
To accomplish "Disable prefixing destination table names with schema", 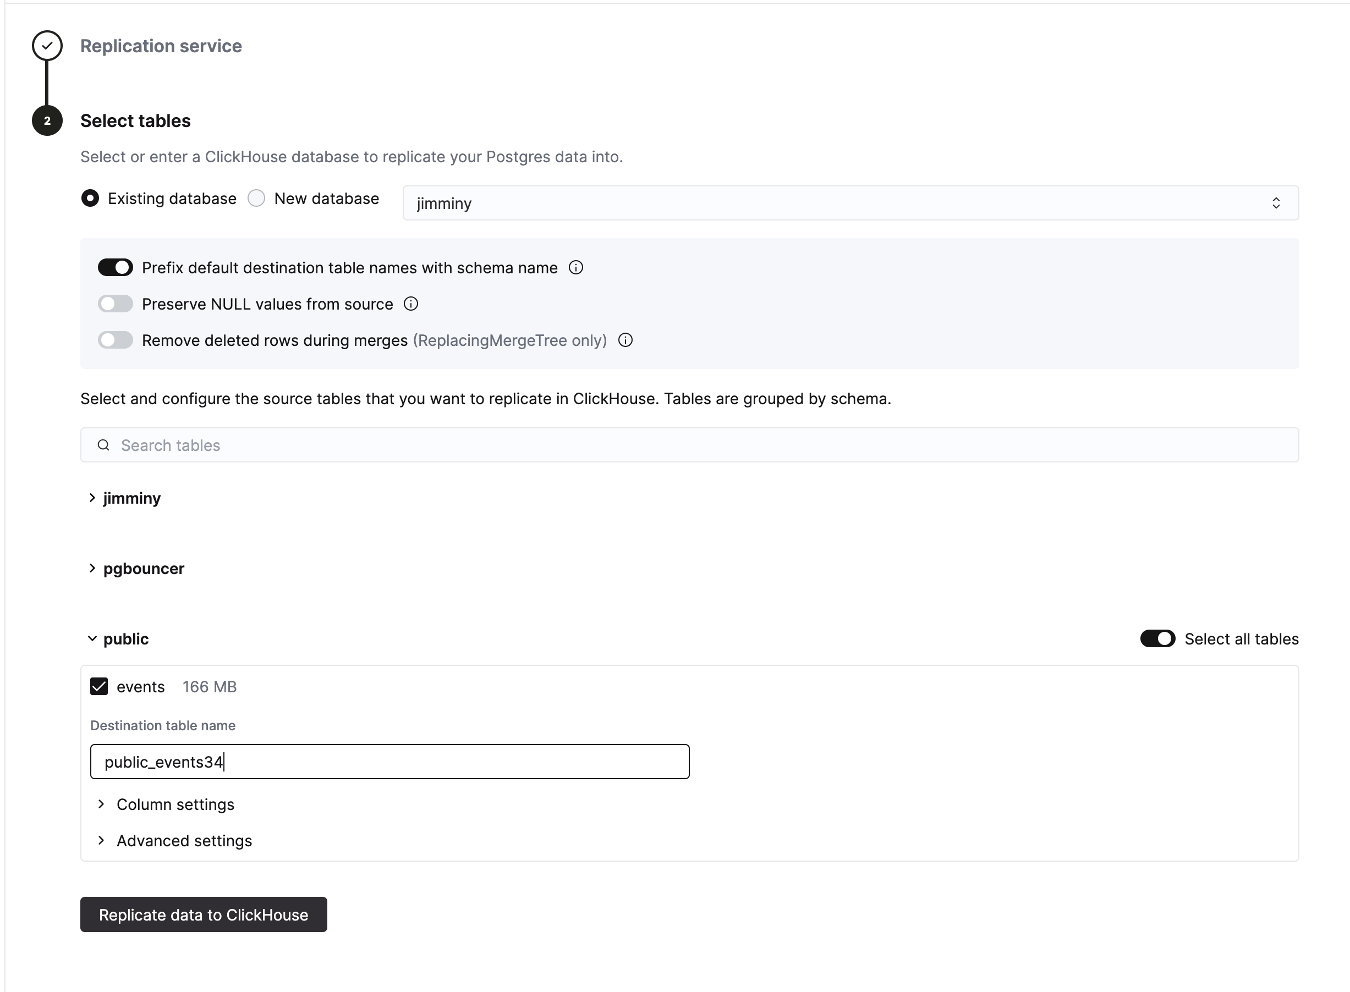I will pyautogui.click(x=115, y=267).
